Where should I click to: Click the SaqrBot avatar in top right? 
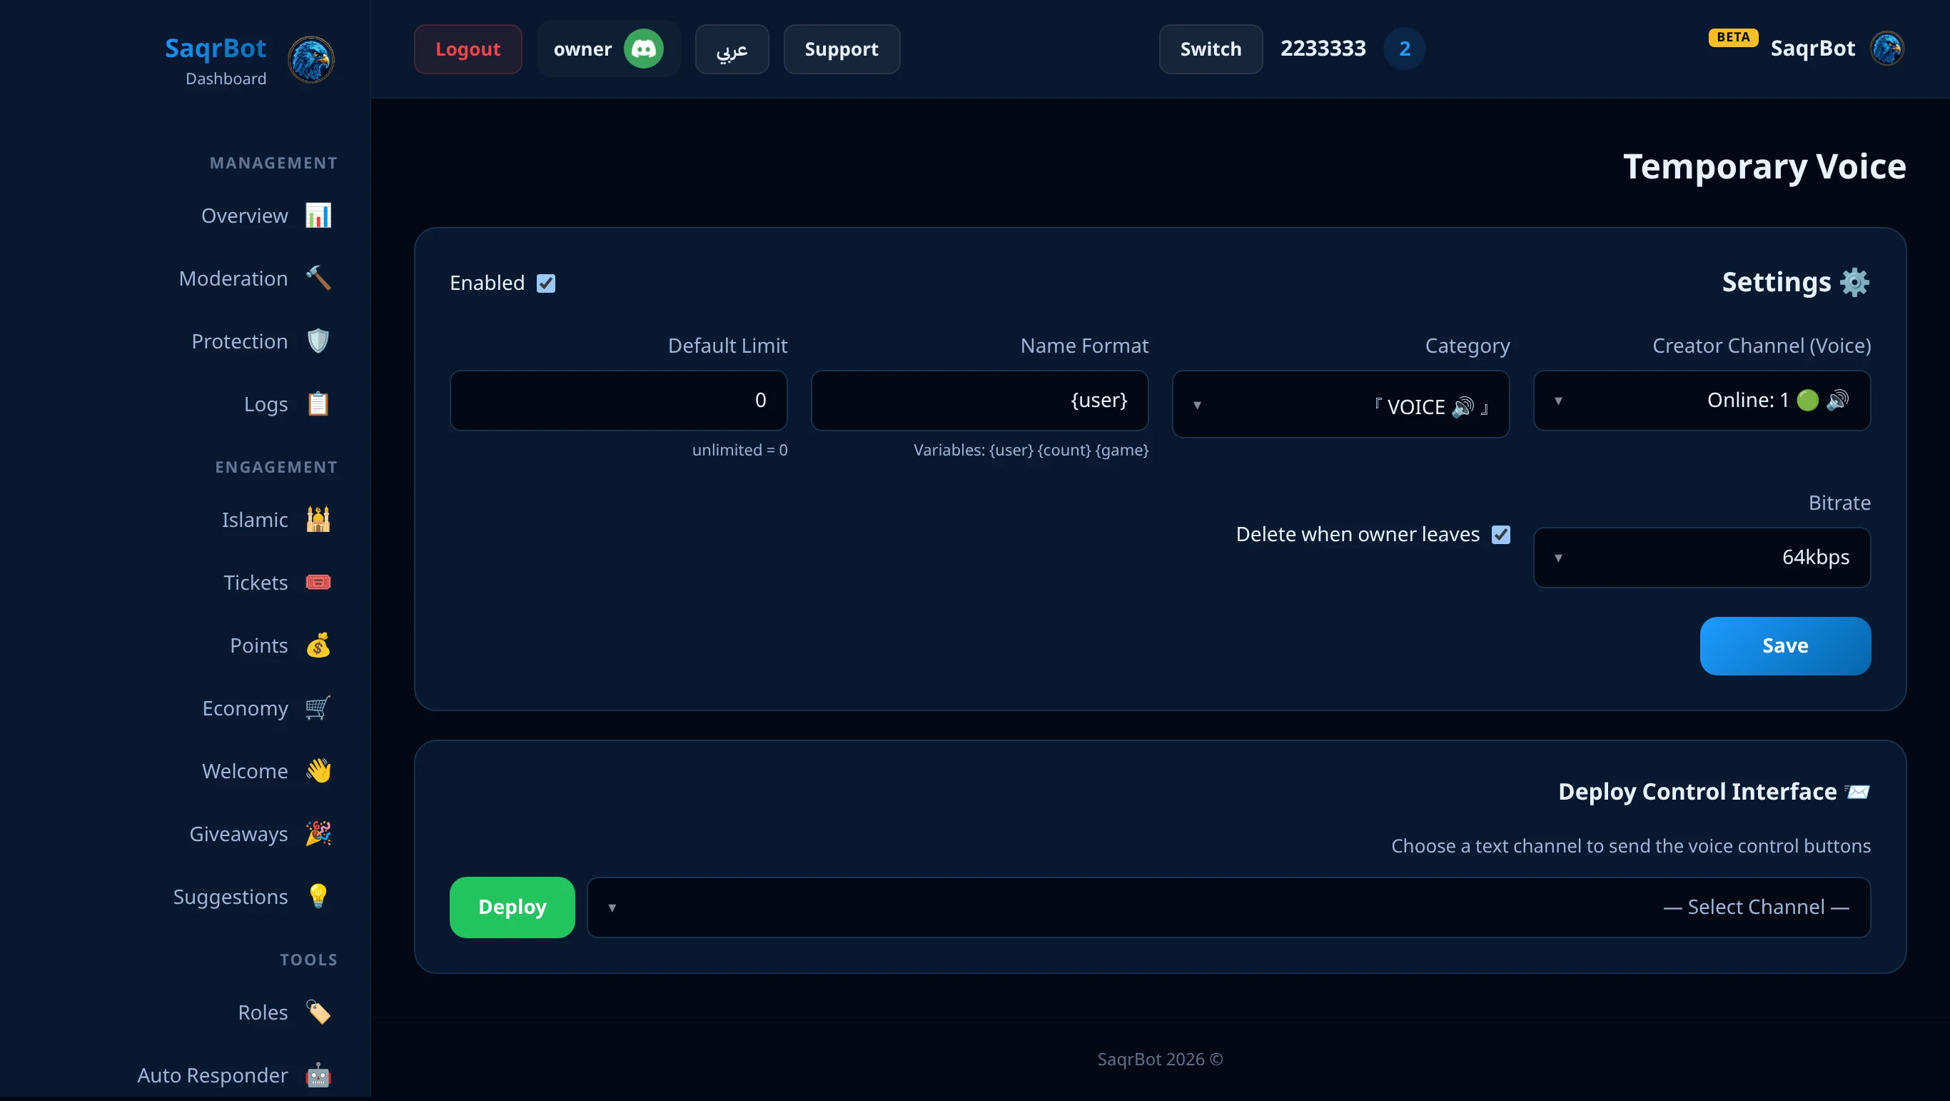[1887, 49]
